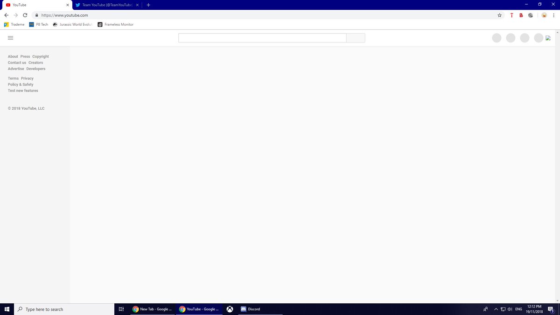Viewport: 560px width, 315px height.
Task: Click the Type here to search box
Action: click(x=64, y=309)
